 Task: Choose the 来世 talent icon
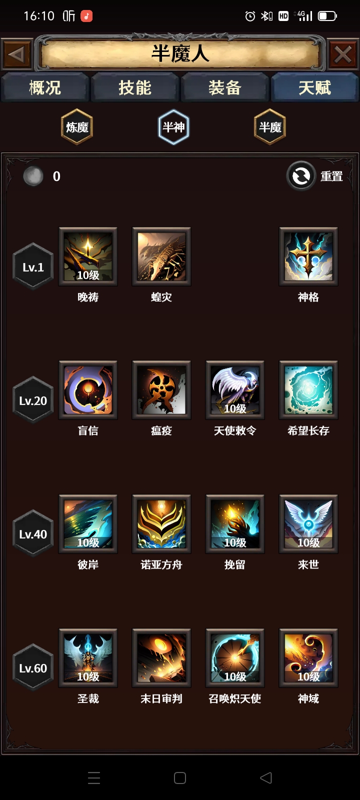pyautogui.click(x=308, y=524)
